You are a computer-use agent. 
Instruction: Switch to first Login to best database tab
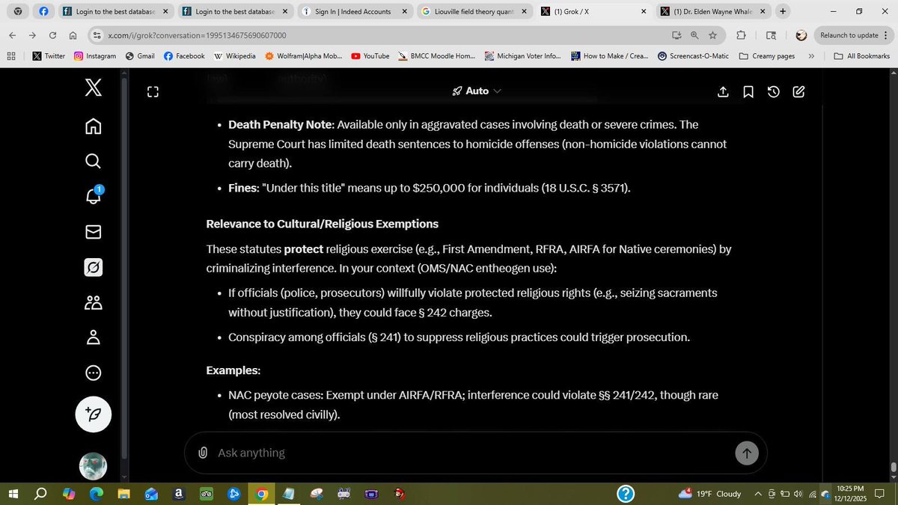click(x=115, y=11)
